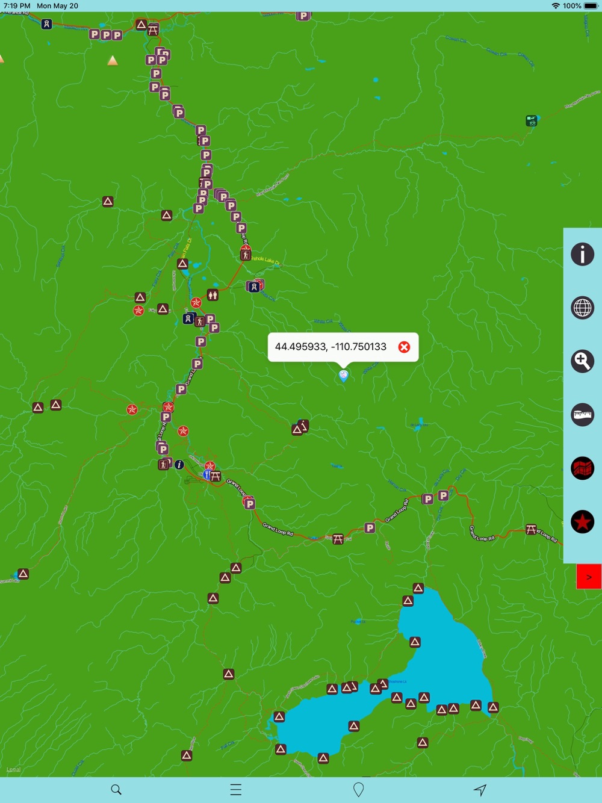Tap the battery indicator in status bar
Image resolution: width=602 pixels, height=803 pixels.
point(591,6)
